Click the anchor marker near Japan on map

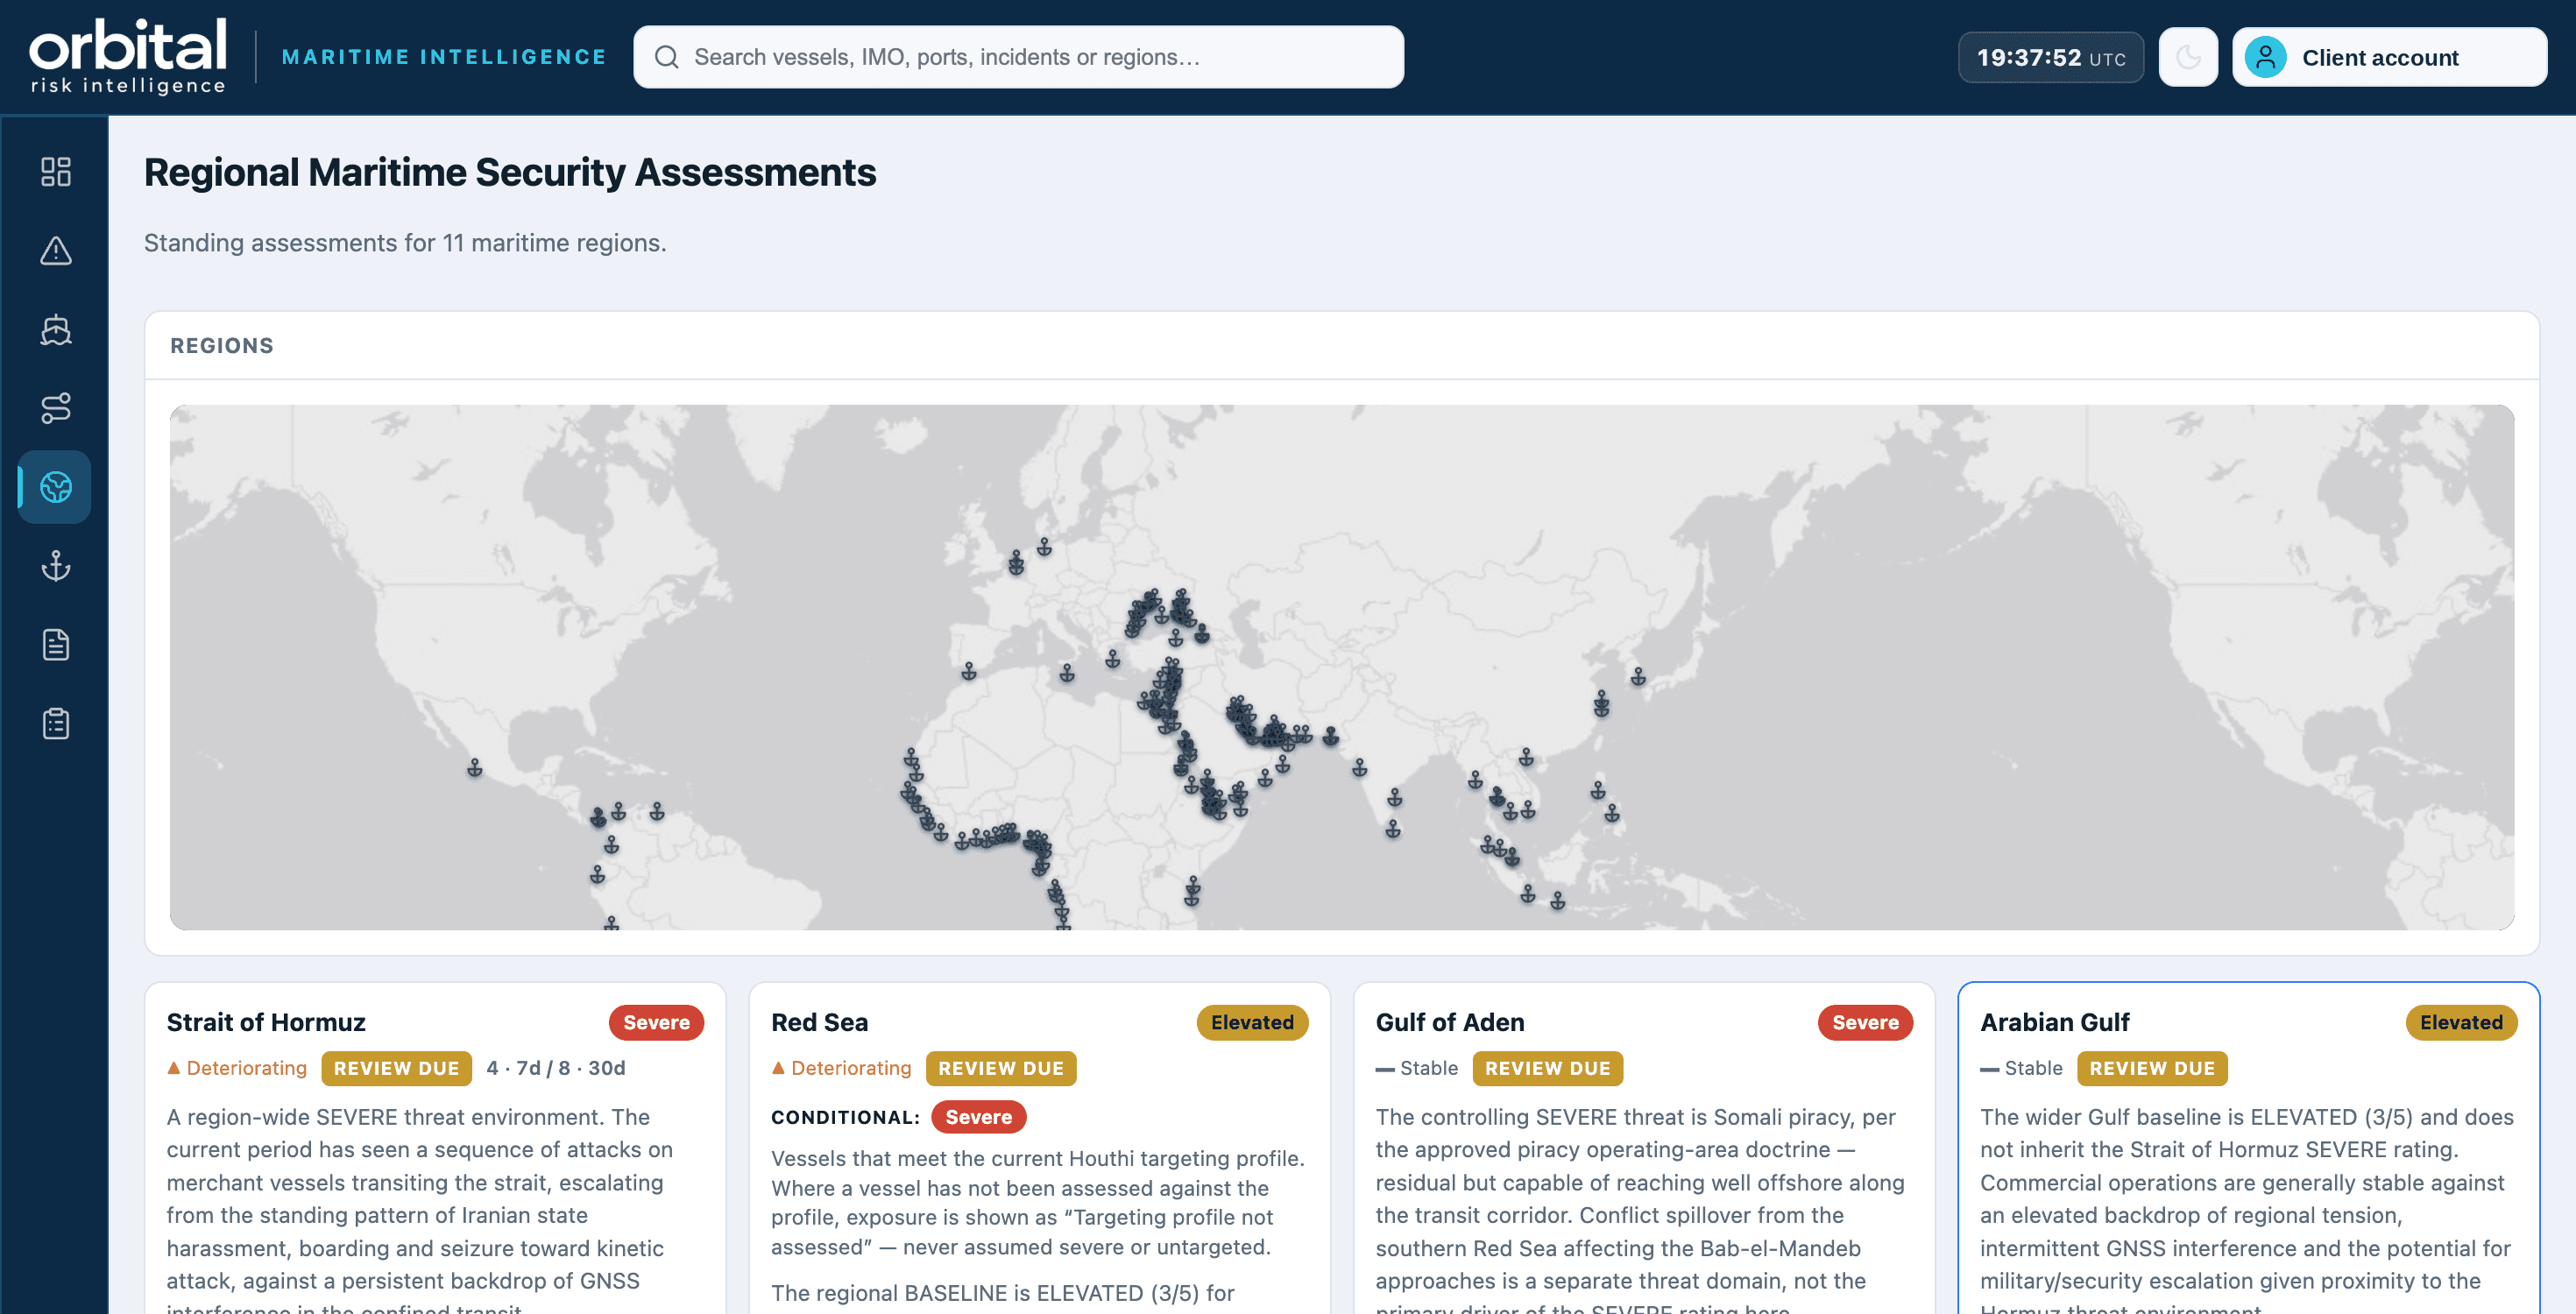tap(1638, 677)
